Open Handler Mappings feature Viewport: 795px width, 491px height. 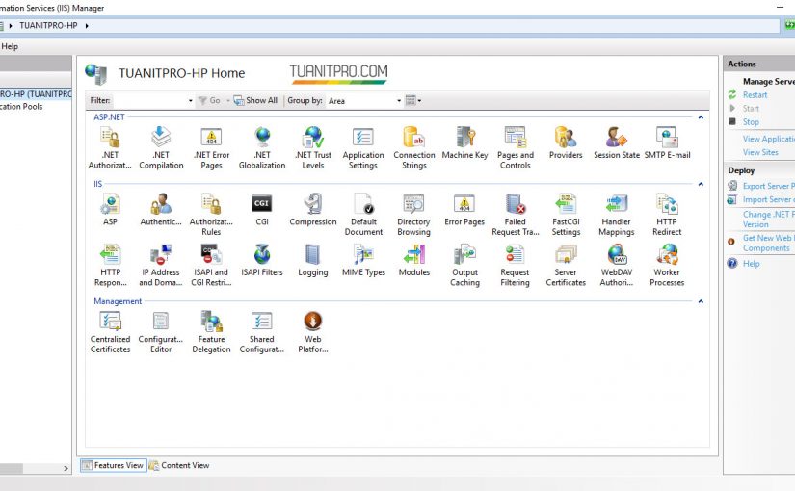click(x=617, y=215)
